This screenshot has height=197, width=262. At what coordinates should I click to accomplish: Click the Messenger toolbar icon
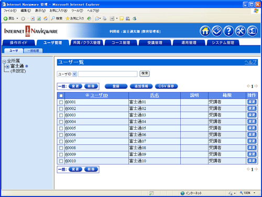tap(134, 18)
